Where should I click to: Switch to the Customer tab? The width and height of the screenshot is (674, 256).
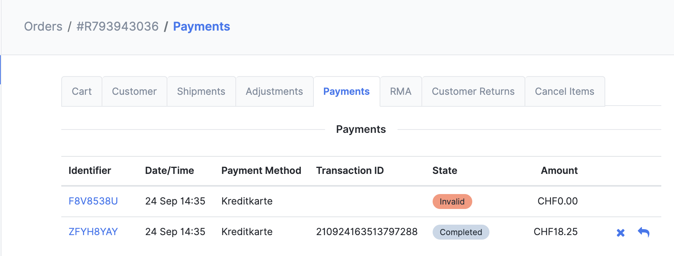[134, 91]
